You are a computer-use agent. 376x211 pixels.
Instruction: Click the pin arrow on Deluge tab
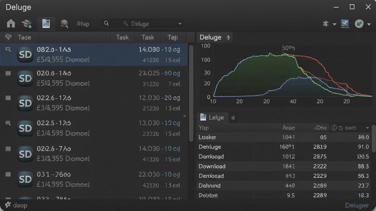(228, 38)
